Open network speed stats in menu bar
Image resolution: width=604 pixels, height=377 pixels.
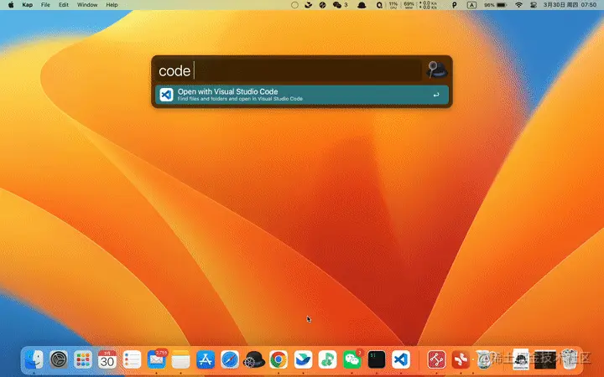(429, 5)
